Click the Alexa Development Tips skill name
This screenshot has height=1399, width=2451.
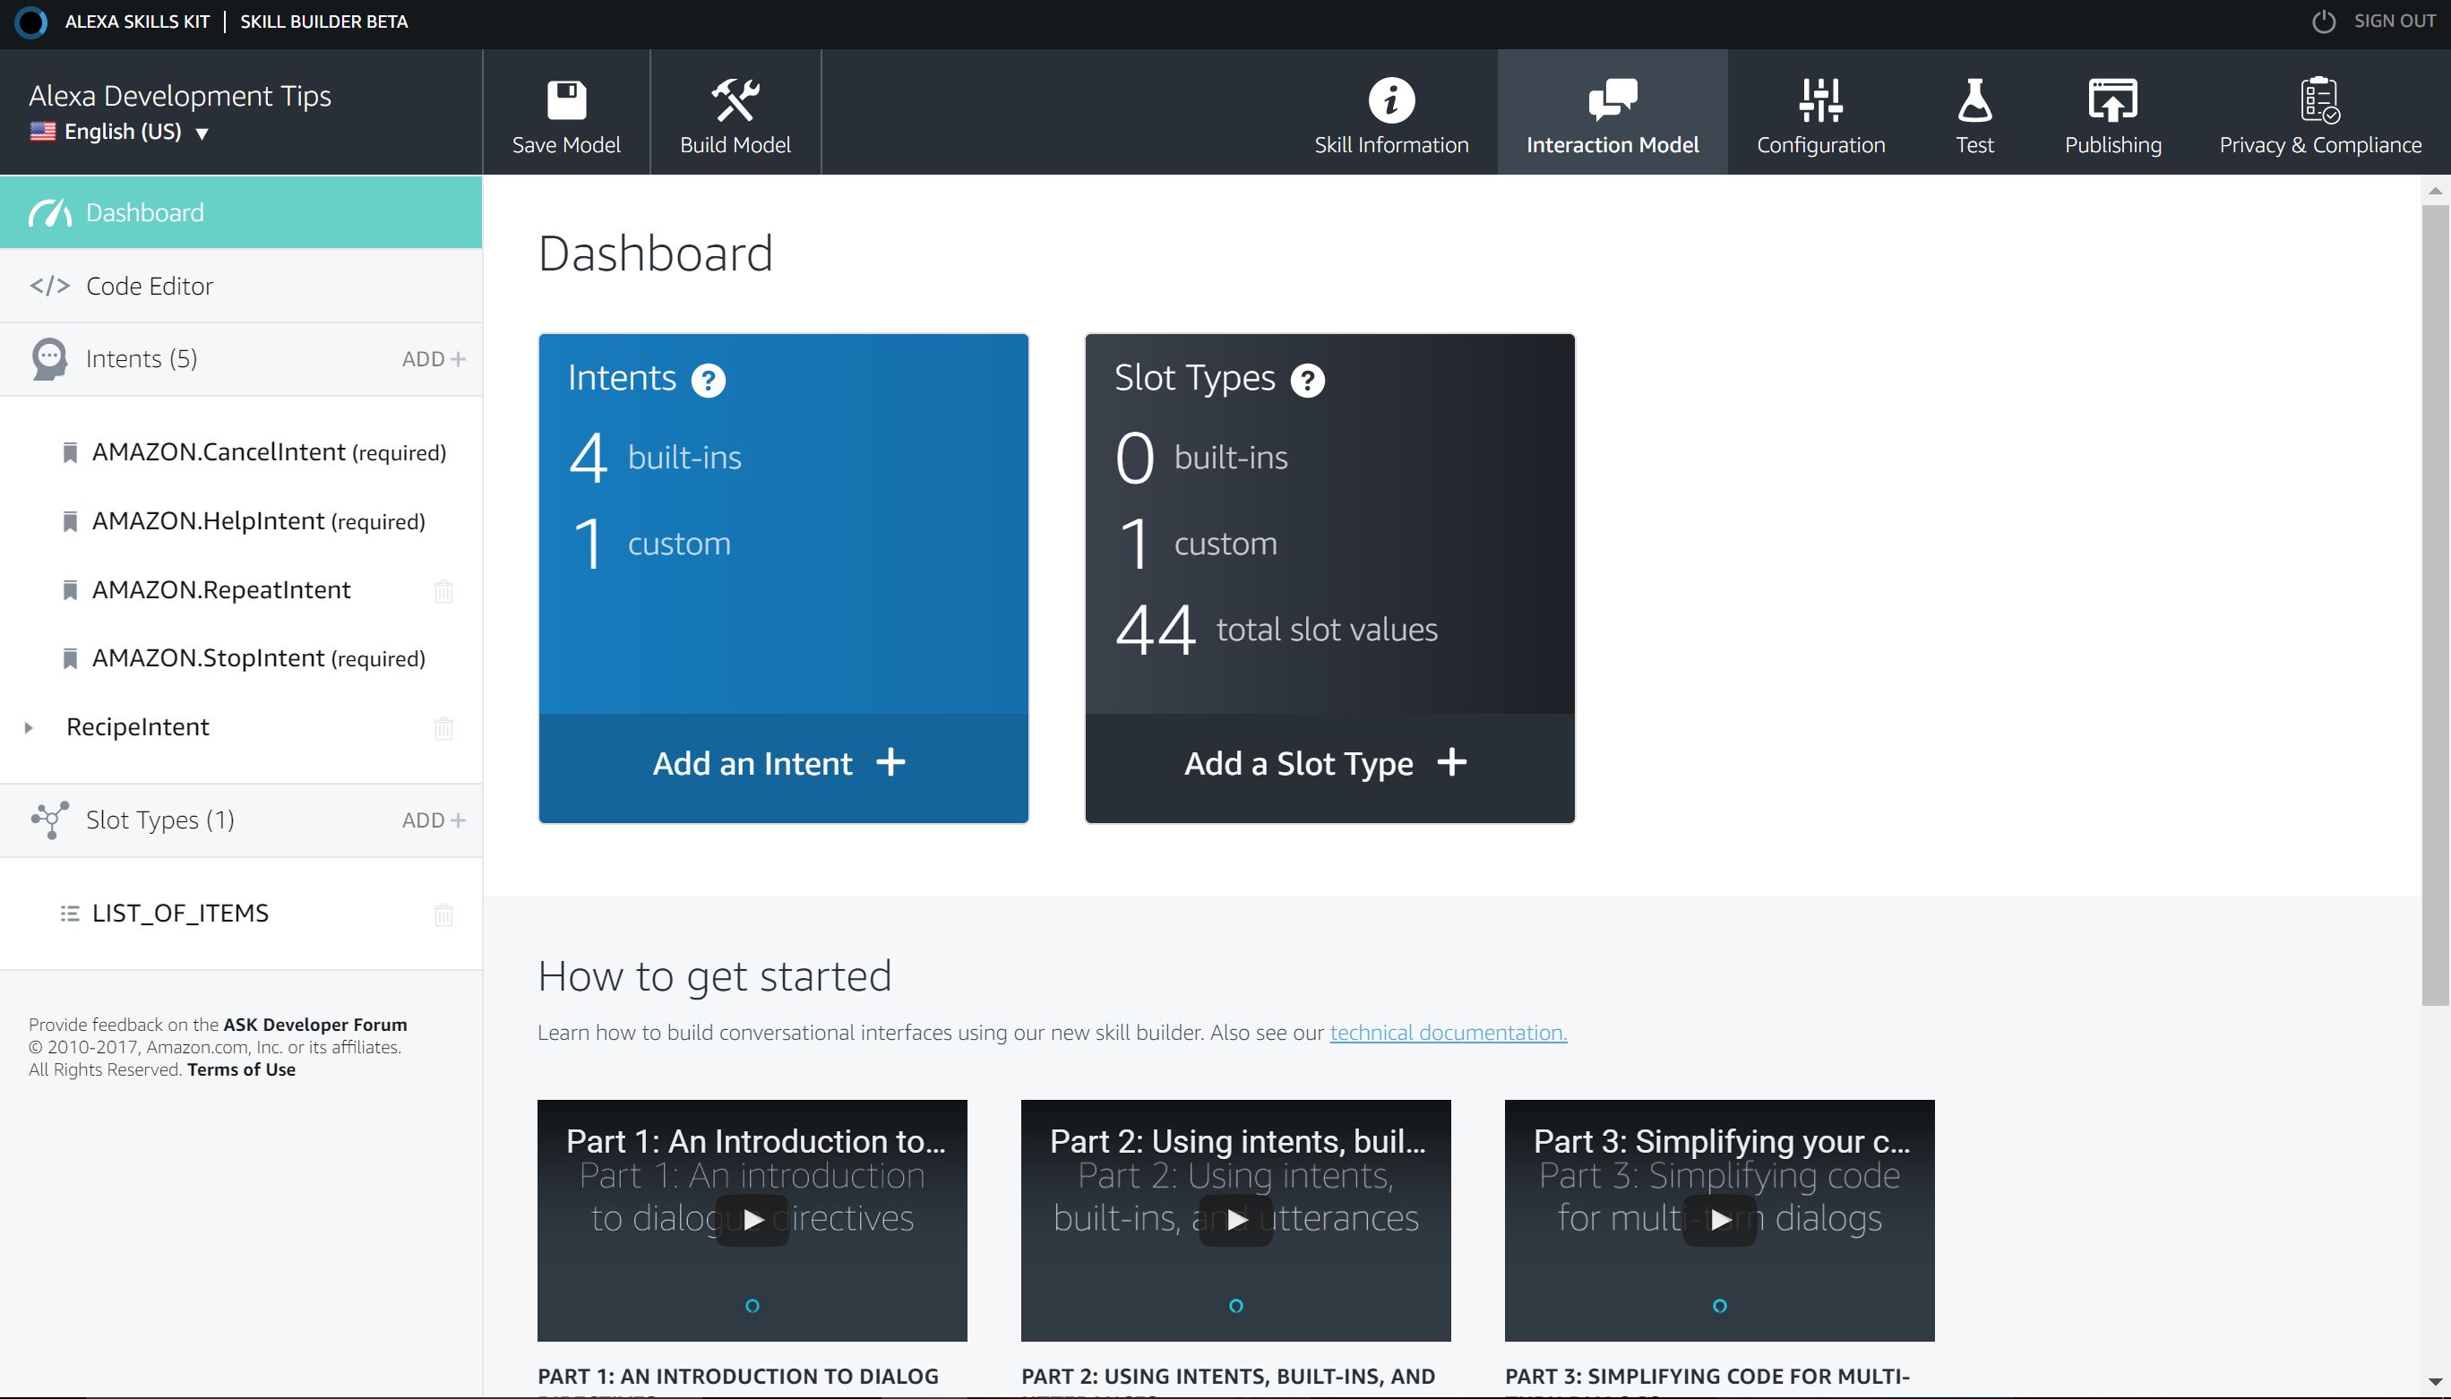click(x=180, y=96)
